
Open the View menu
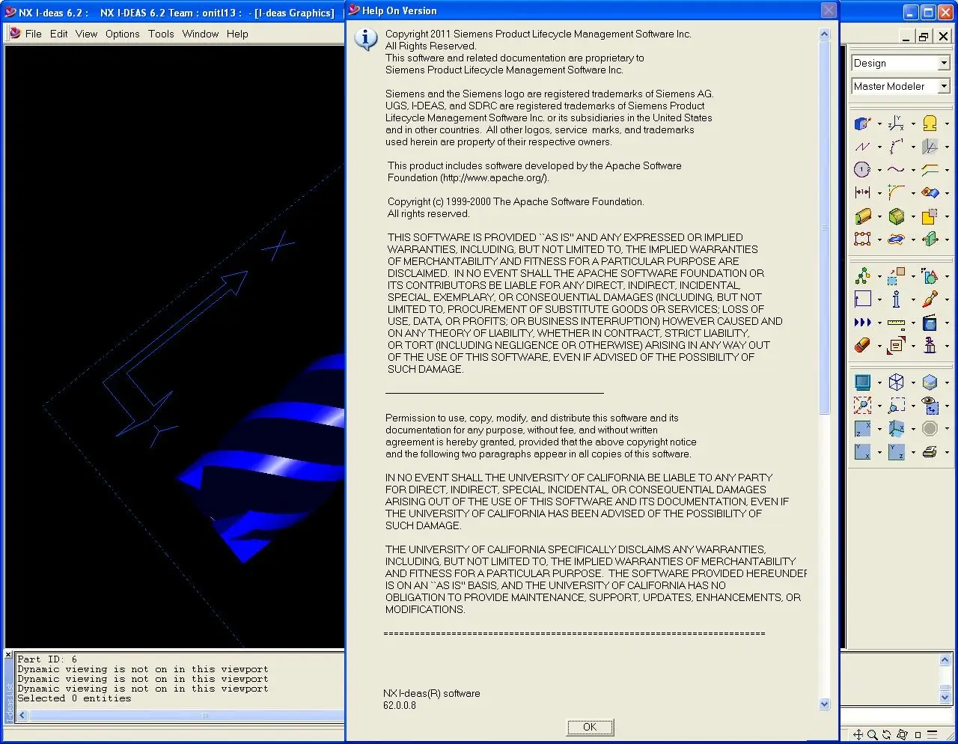point(86,34)
